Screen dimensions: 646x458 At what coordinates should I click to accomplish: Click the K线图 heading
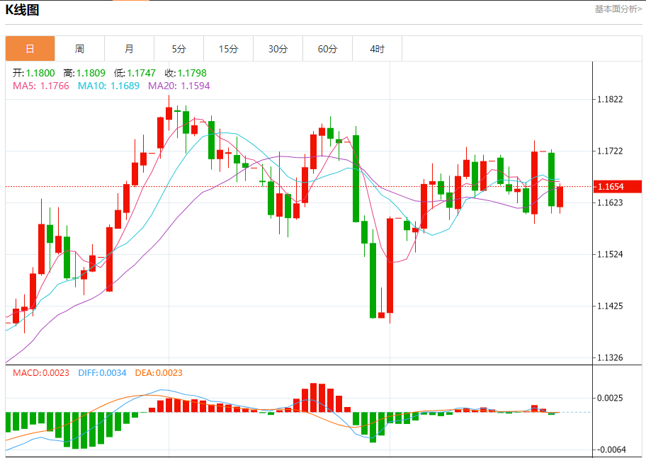click(22, 10)
